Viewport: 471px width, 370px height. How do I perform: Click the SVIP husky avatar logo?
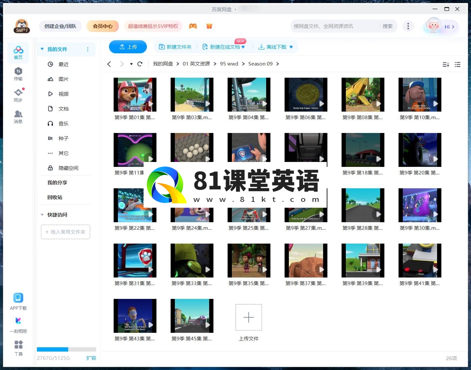(22, 26)
